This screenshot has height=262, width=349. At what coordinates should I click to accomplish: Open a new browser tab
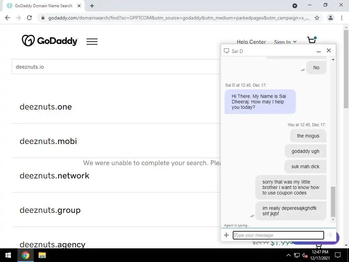pyautogui.click(x=92, y=6)
